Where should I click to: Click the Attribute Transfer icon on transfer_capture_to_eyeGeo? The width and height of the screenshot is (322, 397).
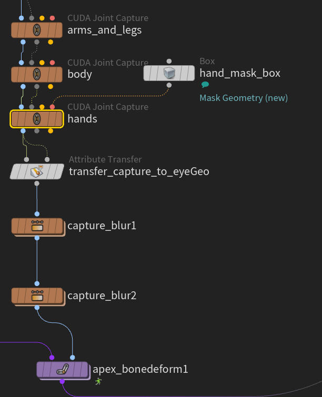37,171
